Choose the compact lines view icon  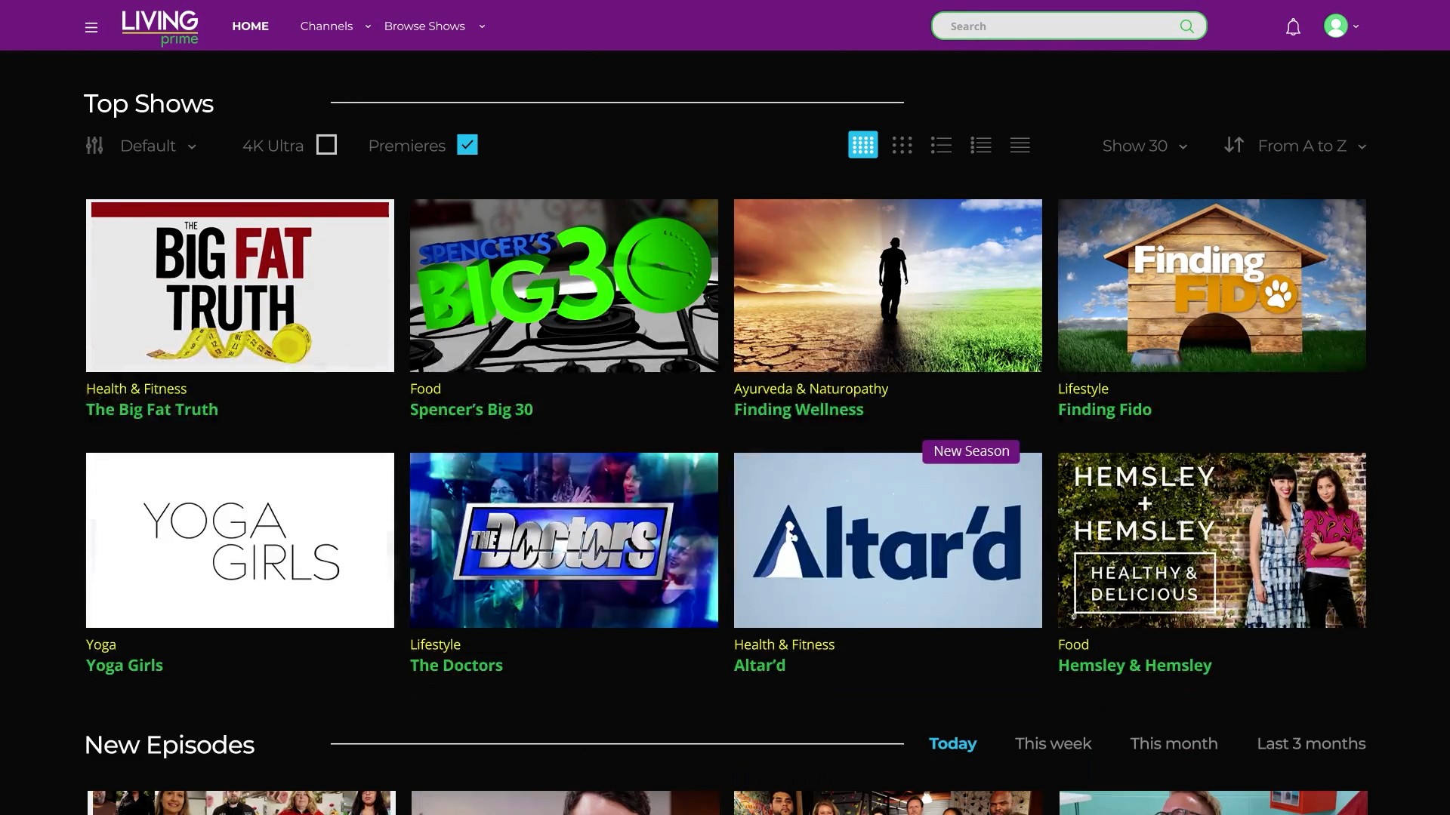coord(1020,145)
